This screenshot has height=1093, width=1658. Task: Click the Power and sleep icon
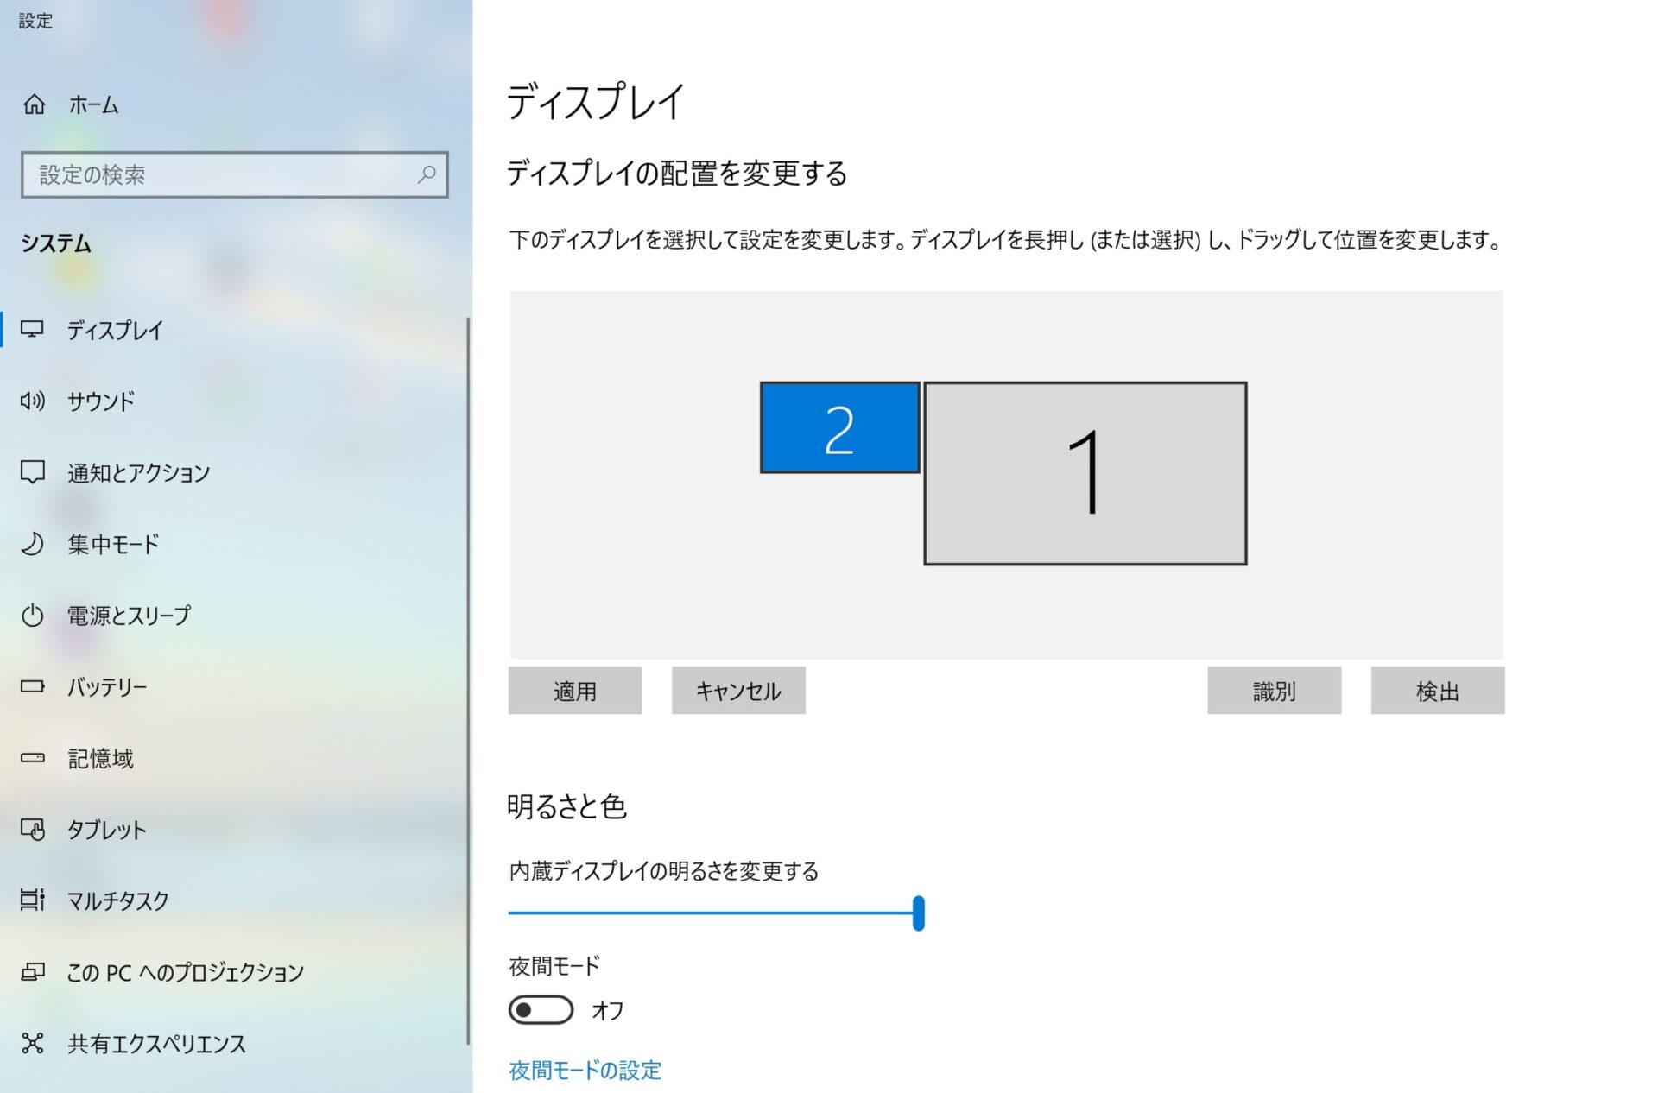point(33,616)
